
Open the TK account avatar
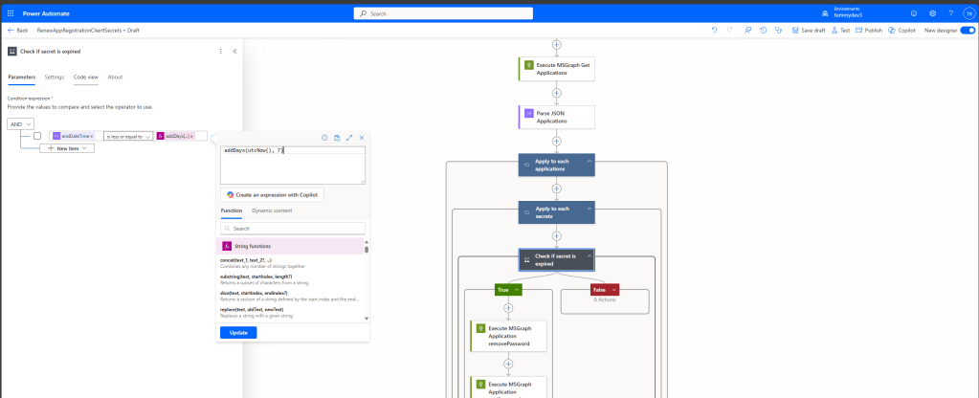[x=969, y=13]
